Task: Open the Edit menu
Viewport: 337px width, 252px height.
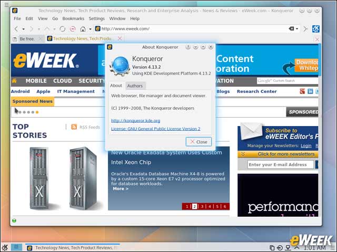Action: [29, 19]
